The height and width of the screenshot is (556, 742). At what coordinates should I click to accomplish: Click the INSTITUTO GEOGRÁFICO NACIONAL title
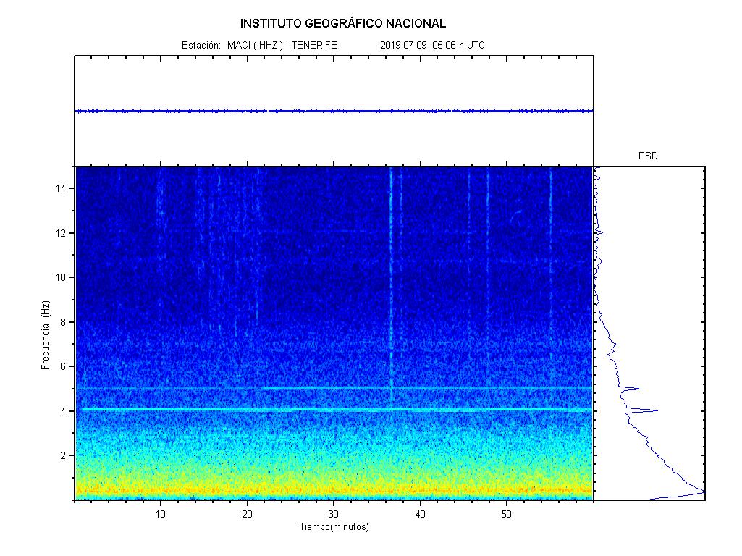pos(343,23)
